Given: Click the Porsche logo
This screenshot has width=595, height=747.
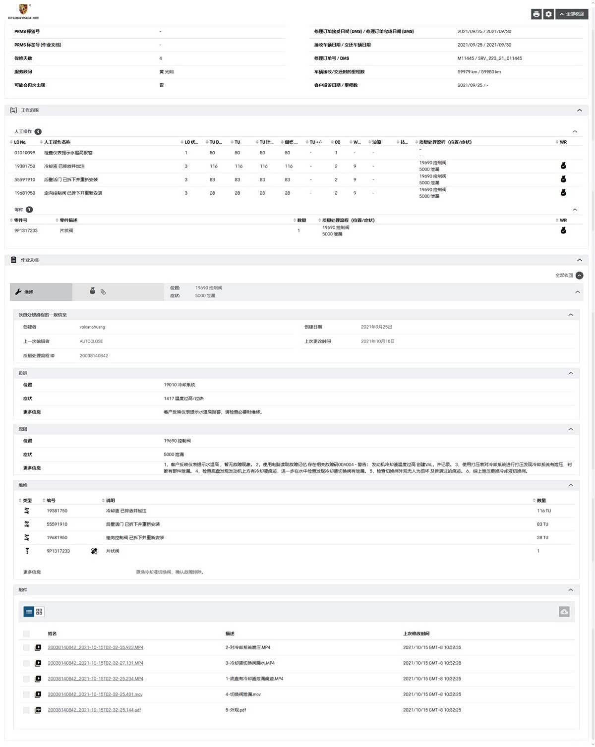Looking at the screenshot, I should pyautogui.click(x=23, y=11).
